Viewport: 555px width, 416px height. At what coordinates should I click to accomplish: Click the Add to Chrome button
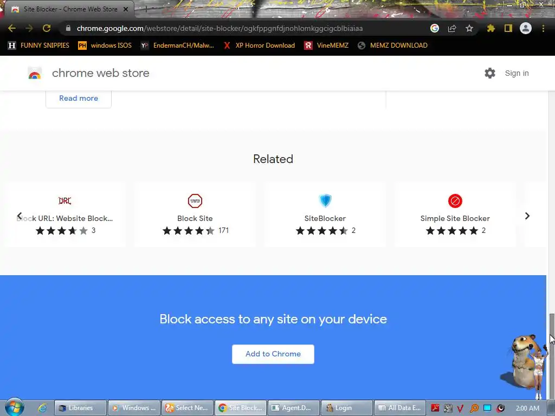273,354
